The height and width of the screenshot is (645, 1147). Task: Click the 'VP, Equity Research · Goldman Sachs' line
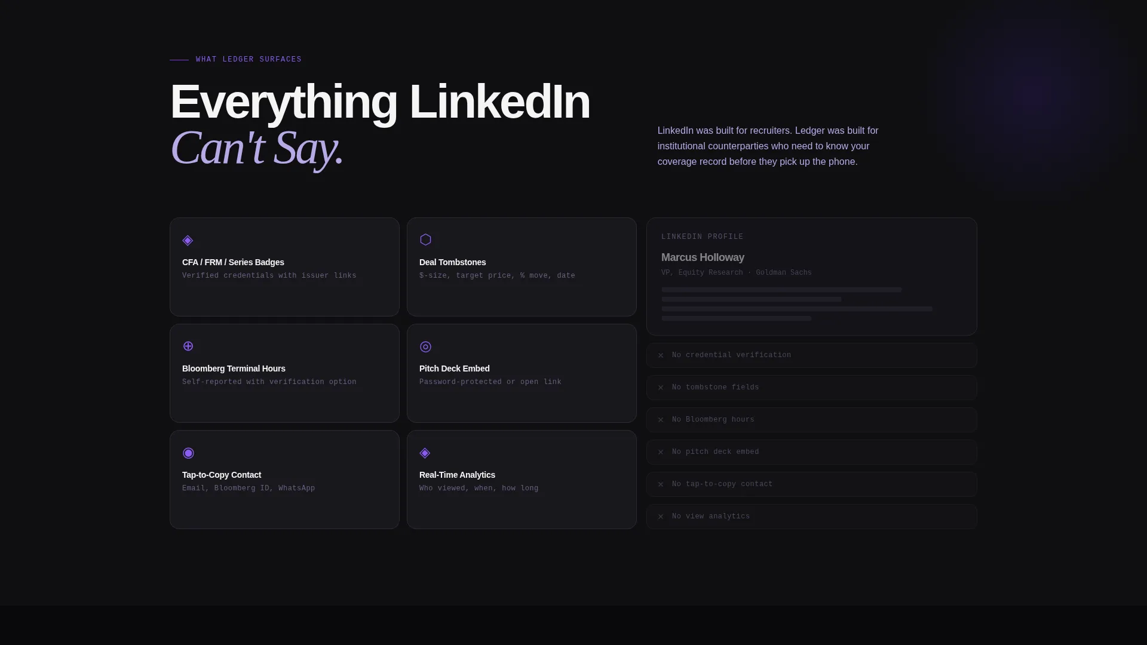point(737,273)
